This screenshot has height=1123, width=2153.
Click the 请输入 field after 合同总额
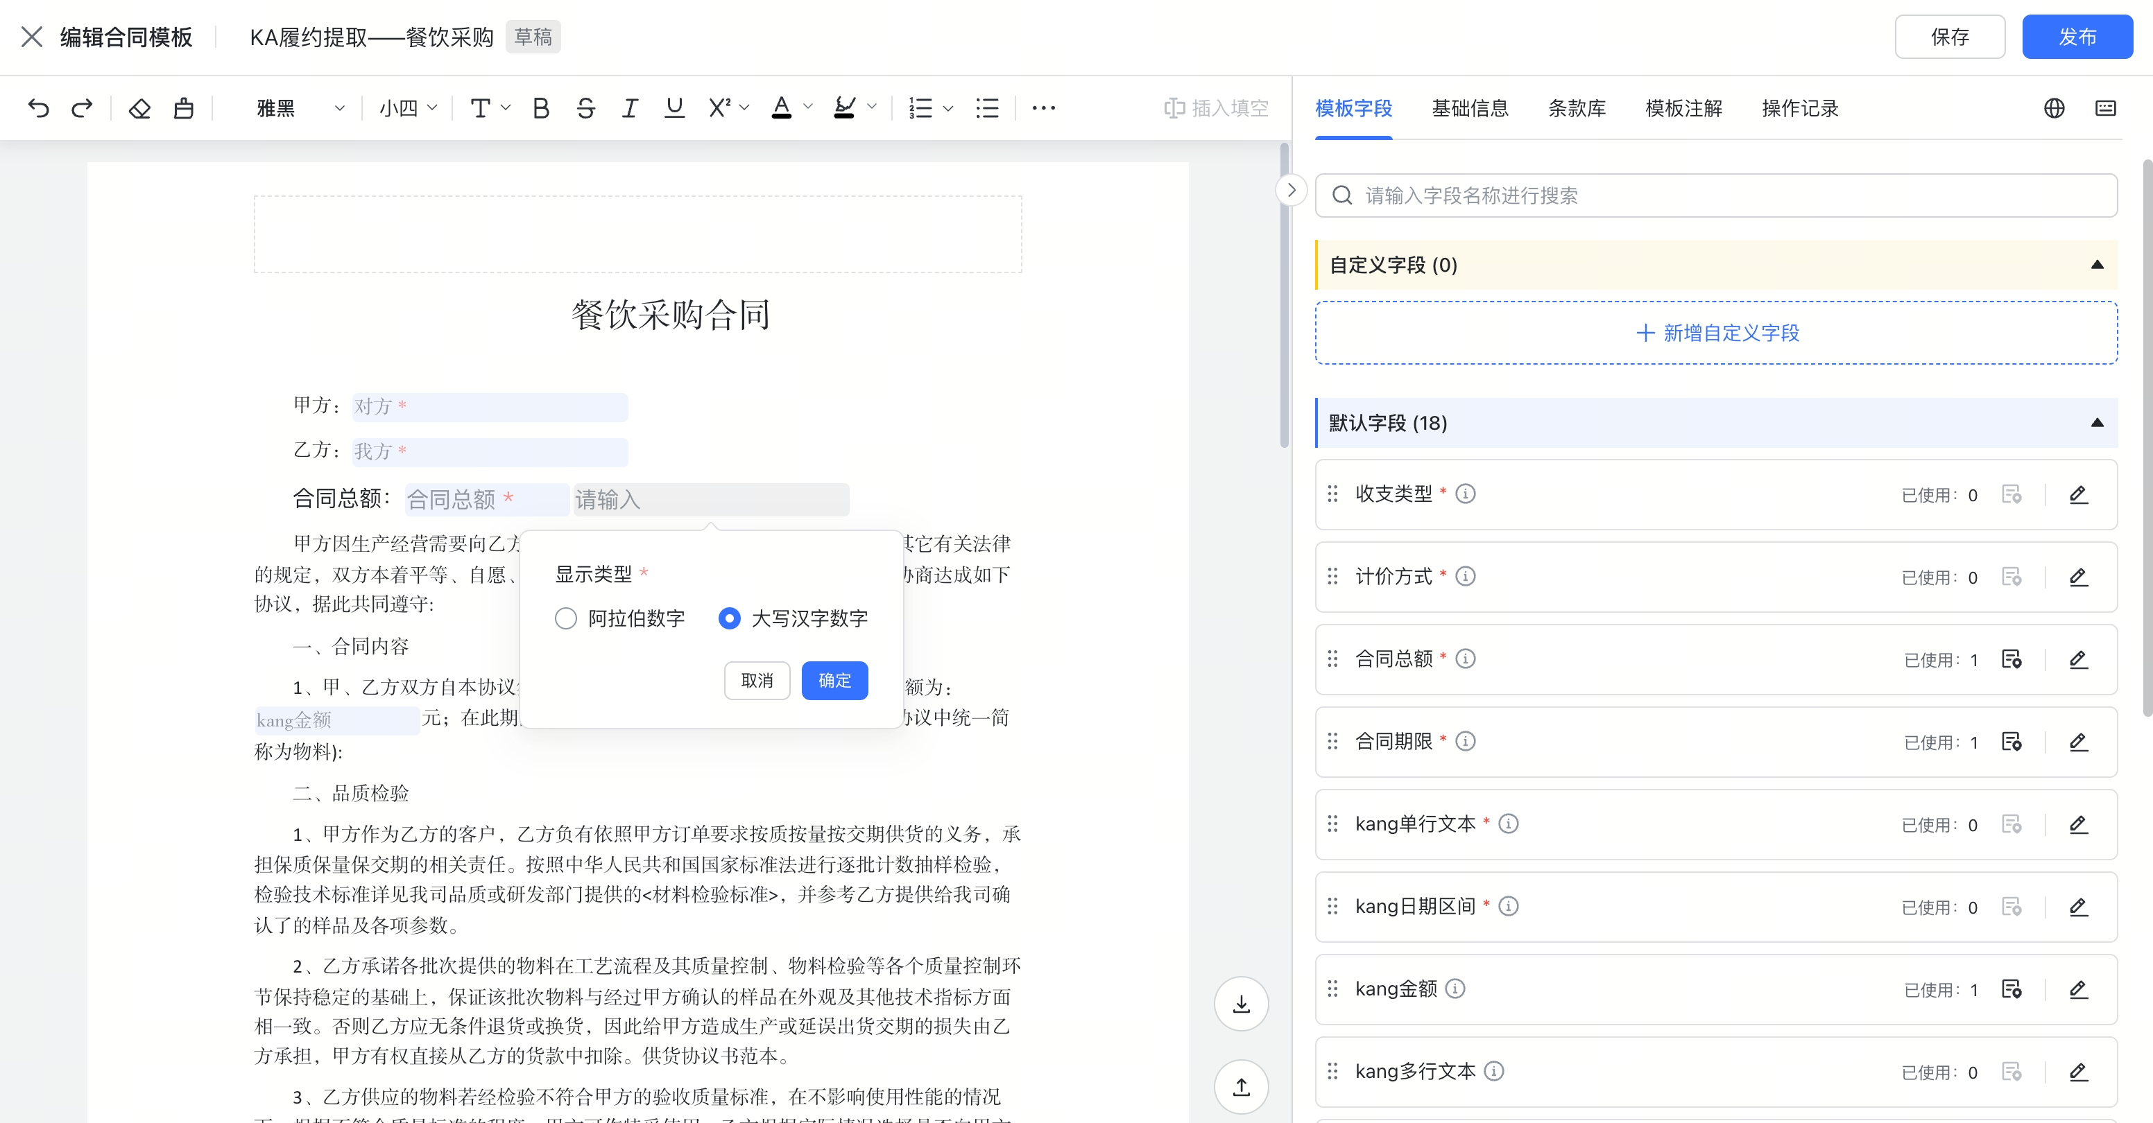710,500
